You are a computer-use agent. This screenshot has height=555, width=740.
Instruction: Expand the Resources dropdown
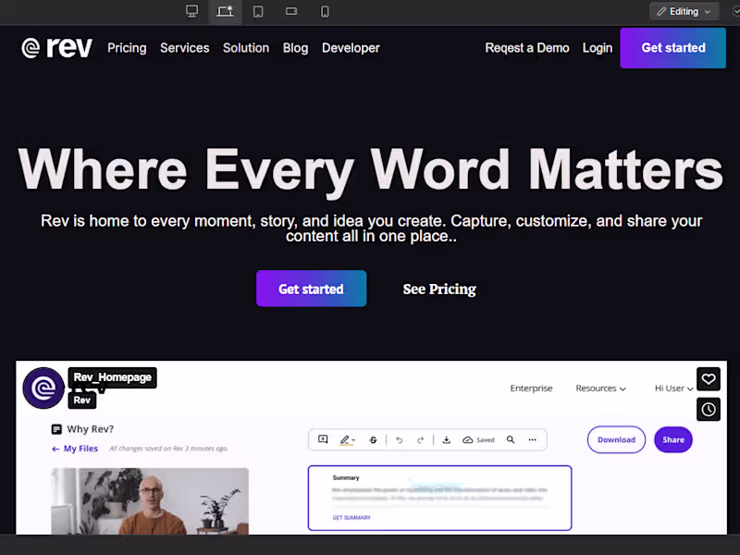pyautogui.click(x=600, y=388)
